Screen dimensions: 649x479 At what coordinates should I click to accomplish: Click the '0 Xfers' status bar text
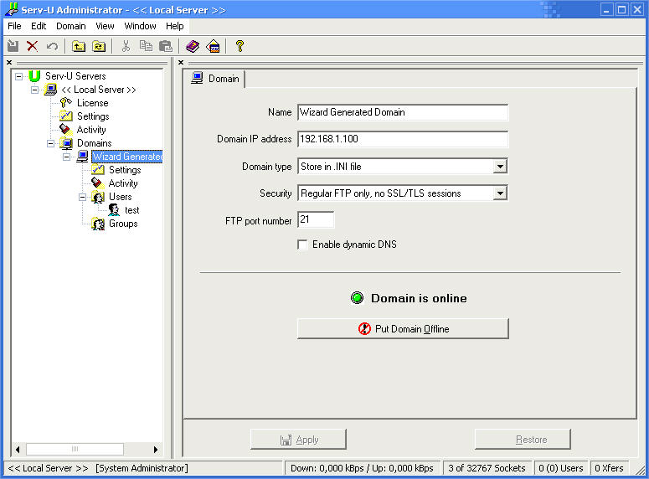coord(609,468)
